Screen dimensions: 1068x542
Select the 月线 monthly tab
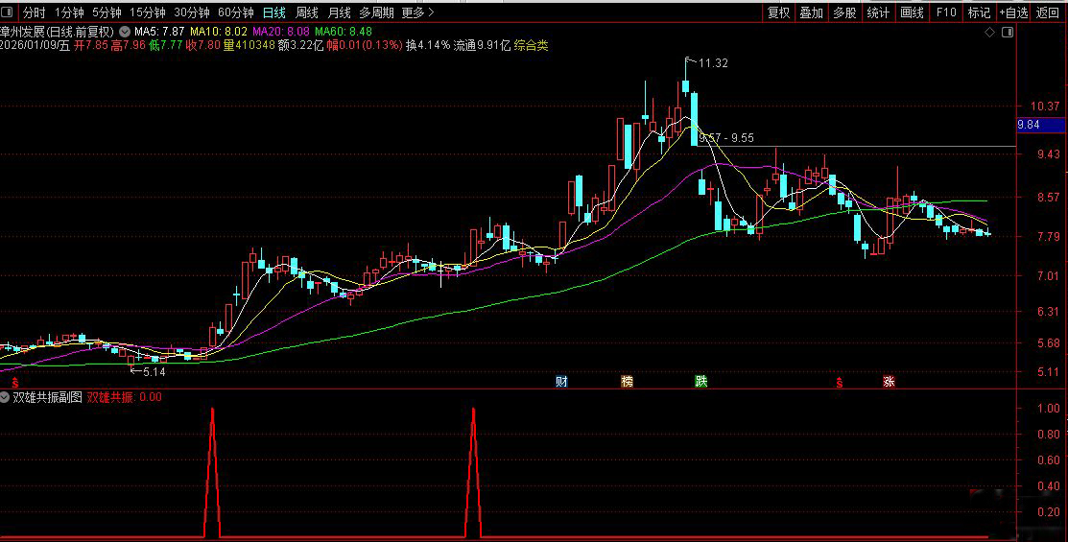coord(339,12)
